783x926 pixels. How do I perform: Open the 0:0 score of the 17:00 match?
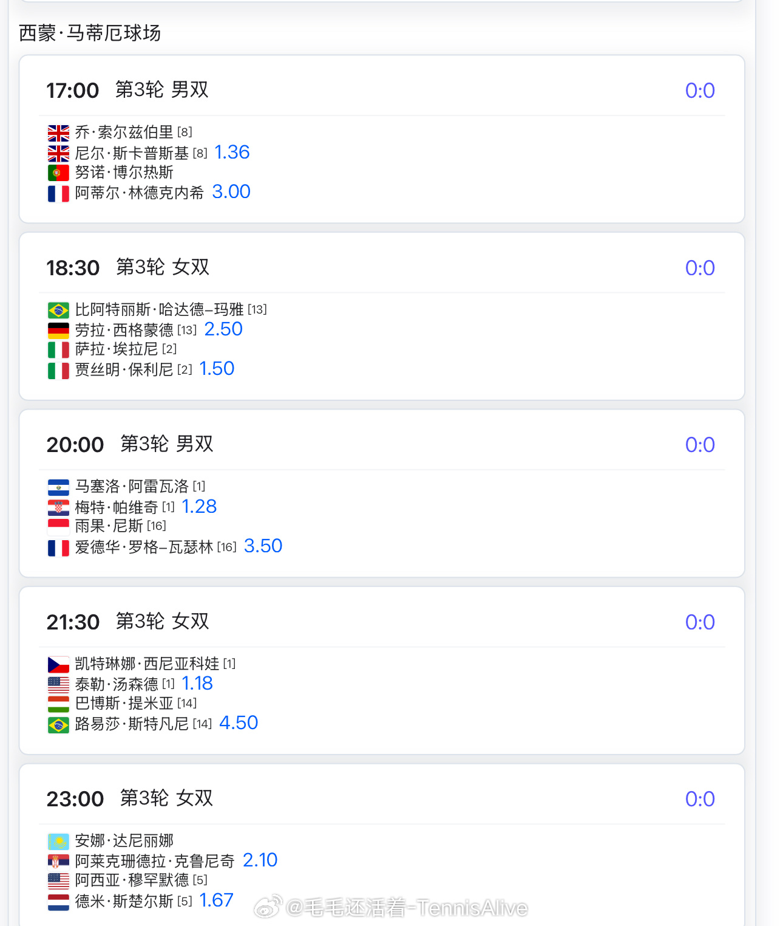point(700,91)
